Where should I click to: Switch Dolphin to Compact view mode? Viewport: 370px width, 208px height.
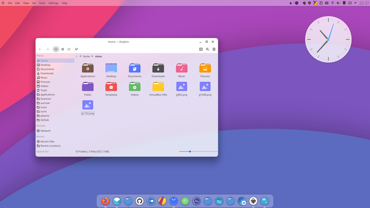62,49
